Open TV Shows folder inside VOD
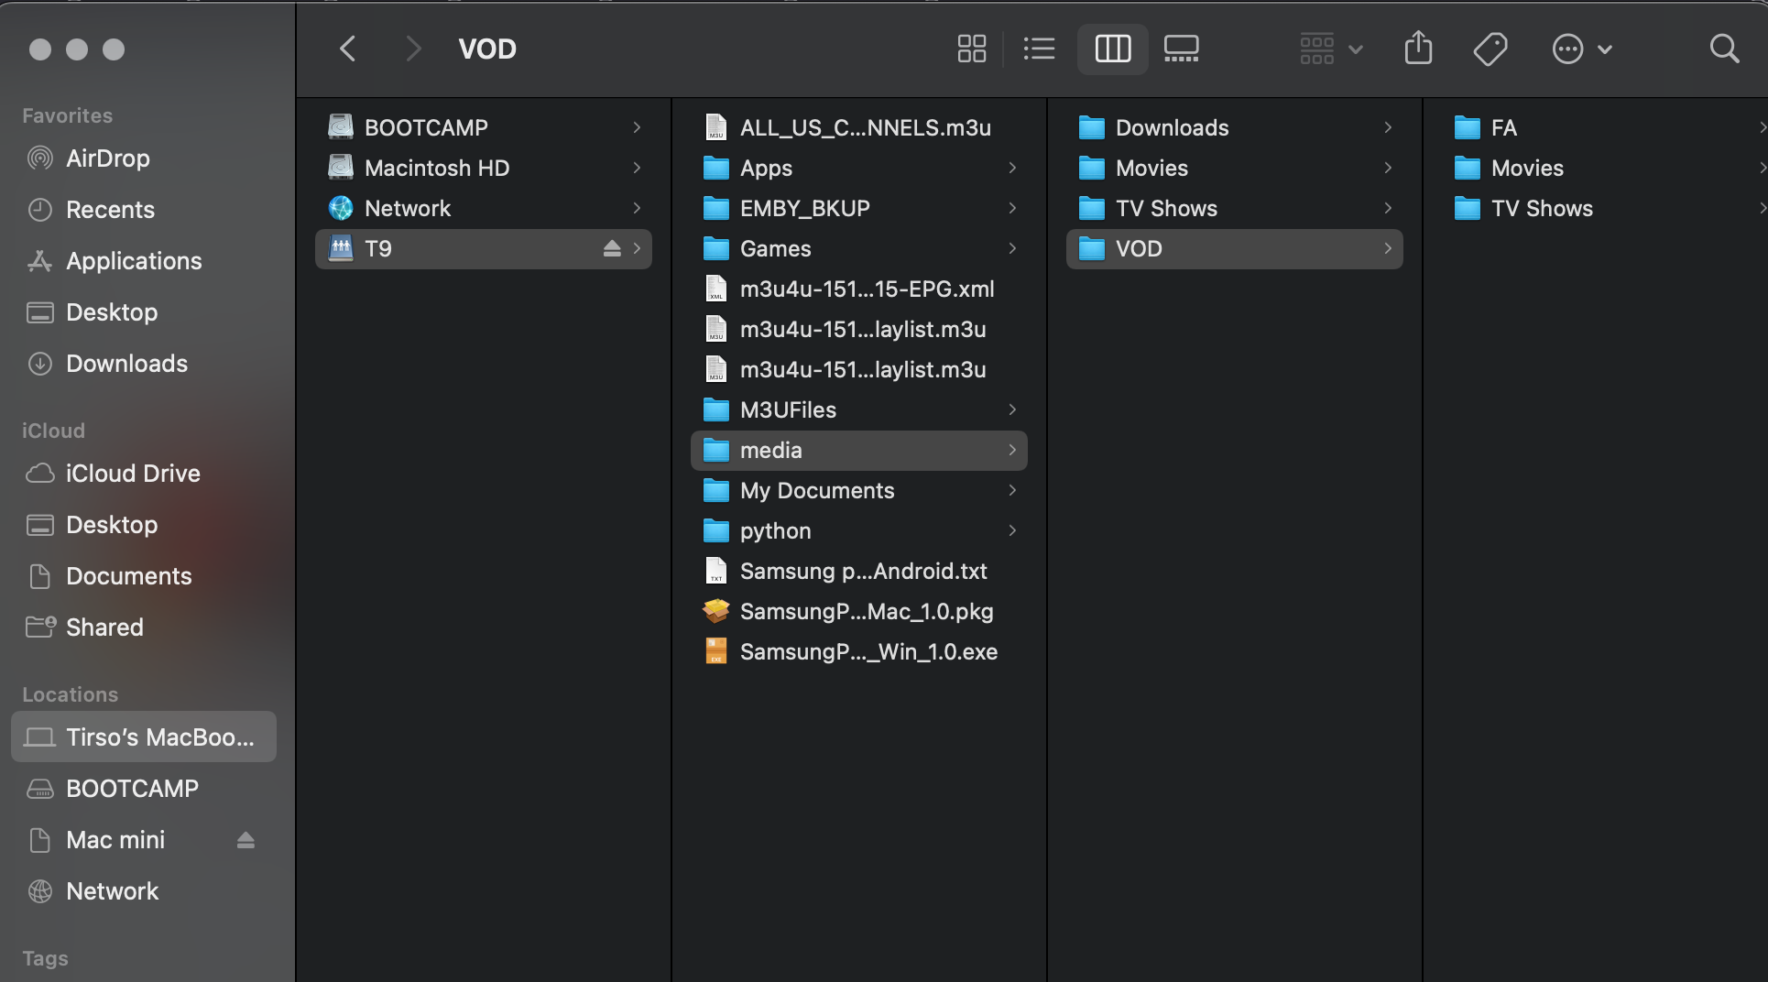The image size is (1768, 982). [1605, 208]
